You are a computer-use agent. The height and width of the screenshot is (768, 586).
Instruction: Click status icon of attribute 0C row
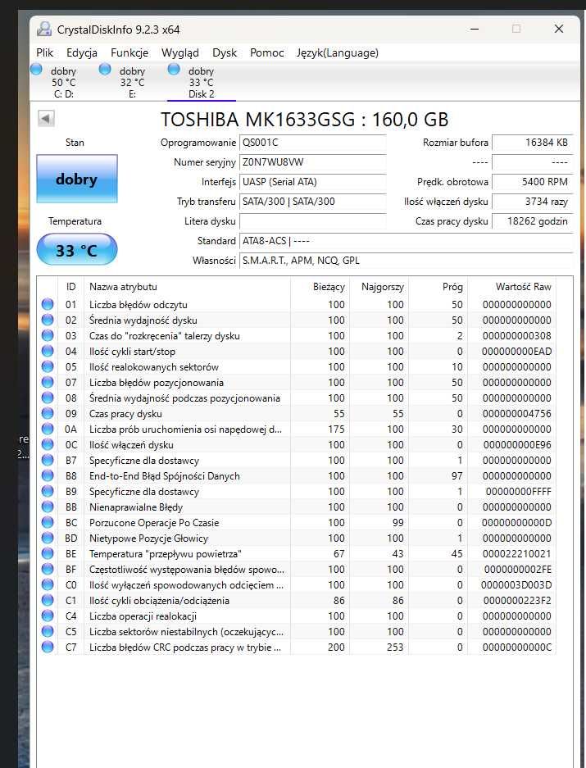click(48, 445)
